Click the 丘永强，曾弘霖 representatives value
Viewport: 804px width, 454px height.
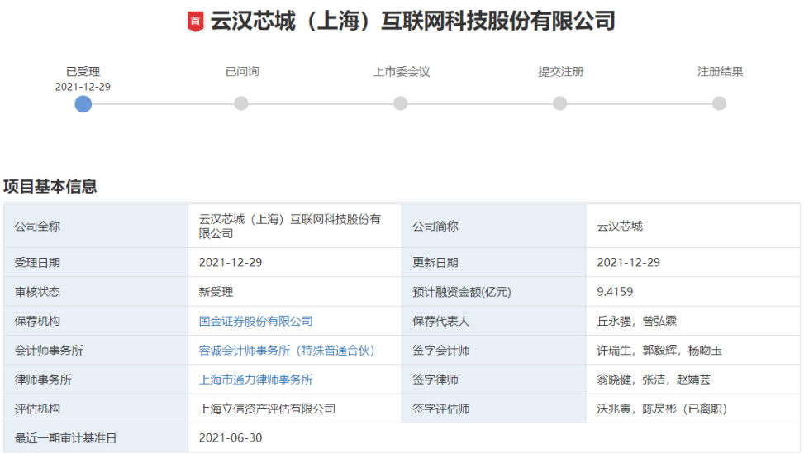637,321
